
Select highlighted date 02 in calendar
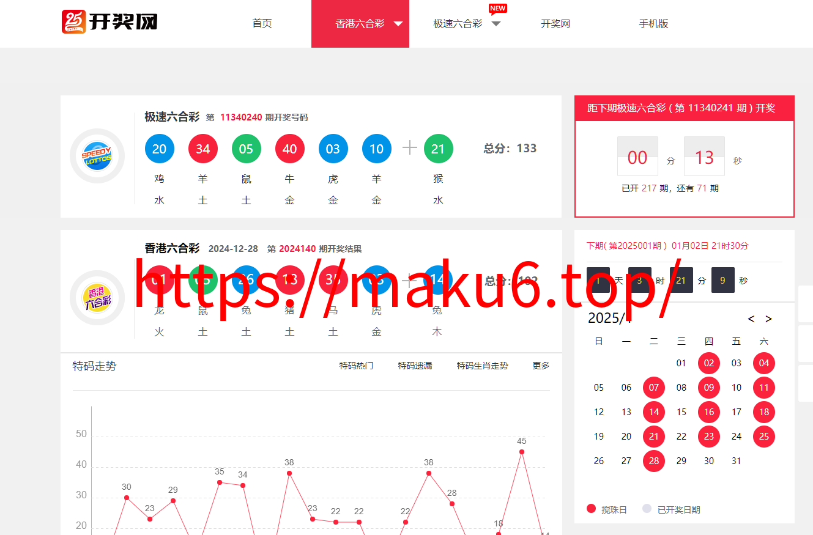(x=709, y=363)
